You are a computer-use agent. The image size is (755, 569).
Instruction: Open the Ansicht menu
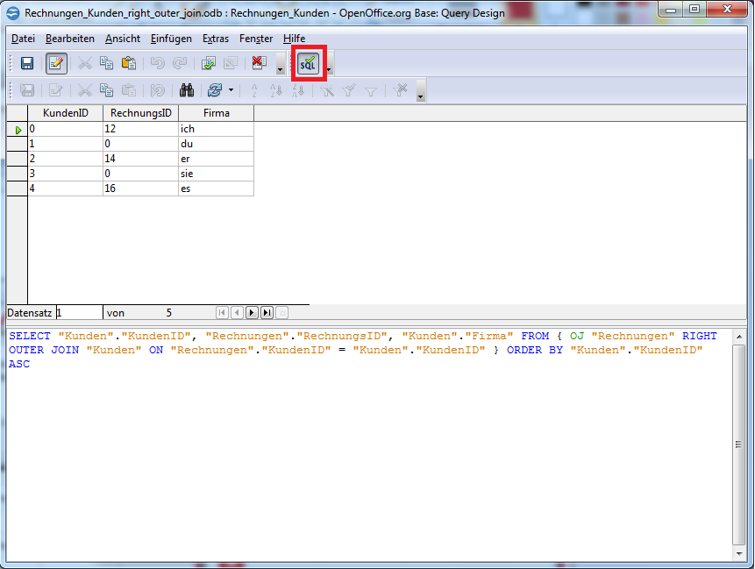(123, 39)
